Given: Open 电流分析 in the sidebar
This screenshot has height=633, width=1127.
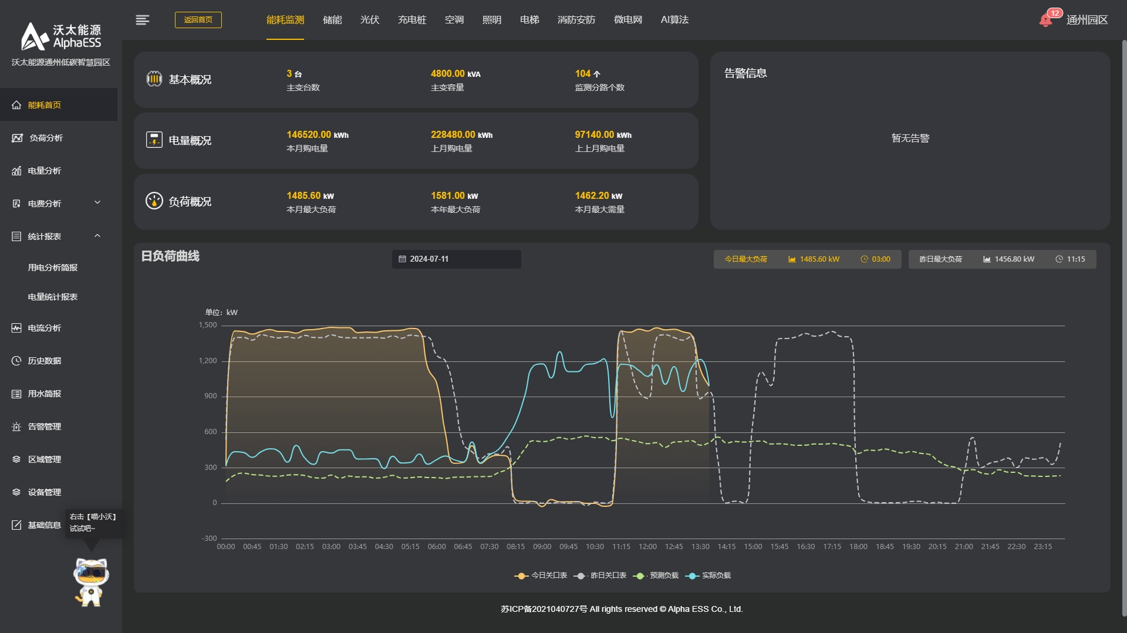Looking at the screenshot, I should click(x=44, y=328).
